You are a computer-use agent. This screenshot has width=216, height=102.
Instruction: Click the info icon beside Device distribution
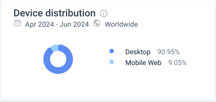tap(104, 13)
